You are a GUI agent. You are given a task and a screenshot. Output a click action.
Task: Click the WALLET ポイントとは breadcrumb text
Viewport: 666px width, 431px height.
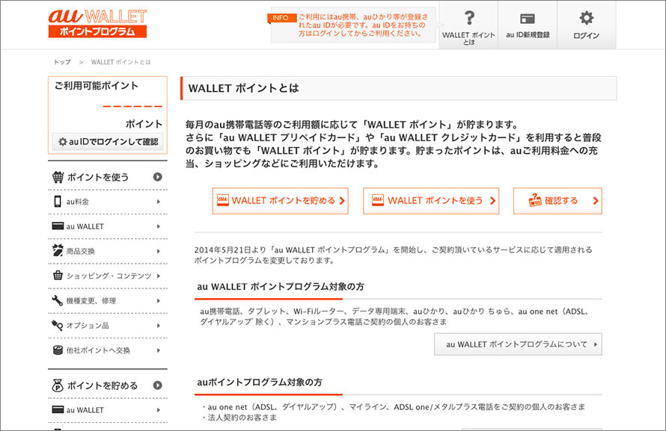pyautogui.click(x=120, y=62)
